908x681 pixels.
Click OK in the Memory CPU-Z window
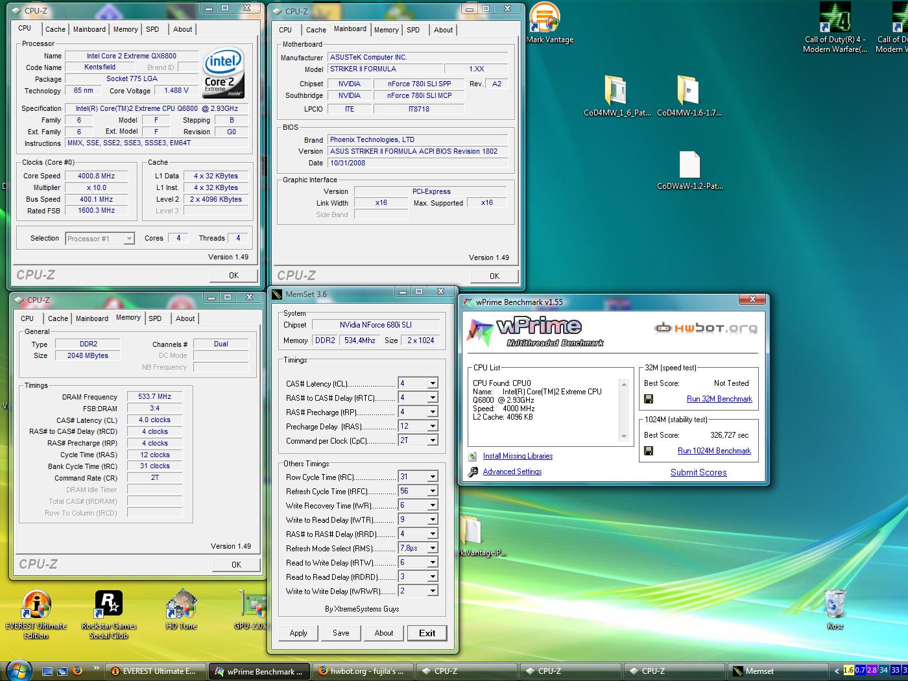point(236,564)
